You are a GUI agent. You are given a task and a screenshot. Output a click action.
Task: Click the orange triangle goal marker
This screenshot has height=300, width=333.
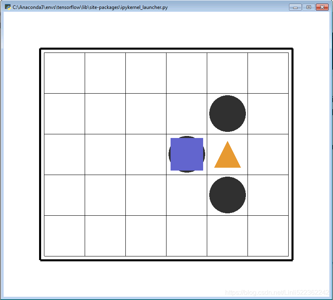tap(228, 155)
